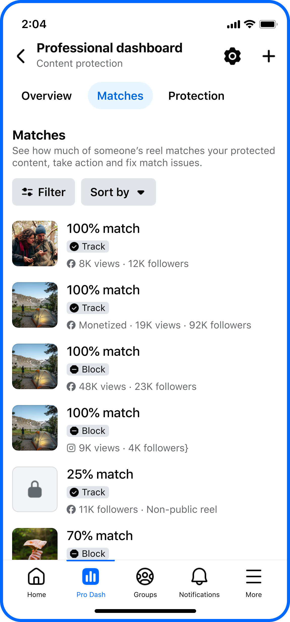290x622 pixels.
Task: Tap the Track badge on the first 100% match
Action: point(88,246)
